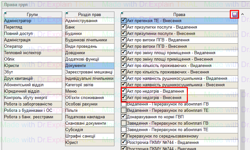This screenshot has width=250, height=150.
Task: Select 'Перерахунок по середньозваженому' rights row
Action: point(167,136)
